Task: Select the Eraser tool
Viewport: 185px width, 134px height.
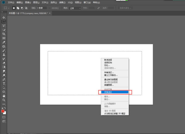Action: (x=4, y=63)
